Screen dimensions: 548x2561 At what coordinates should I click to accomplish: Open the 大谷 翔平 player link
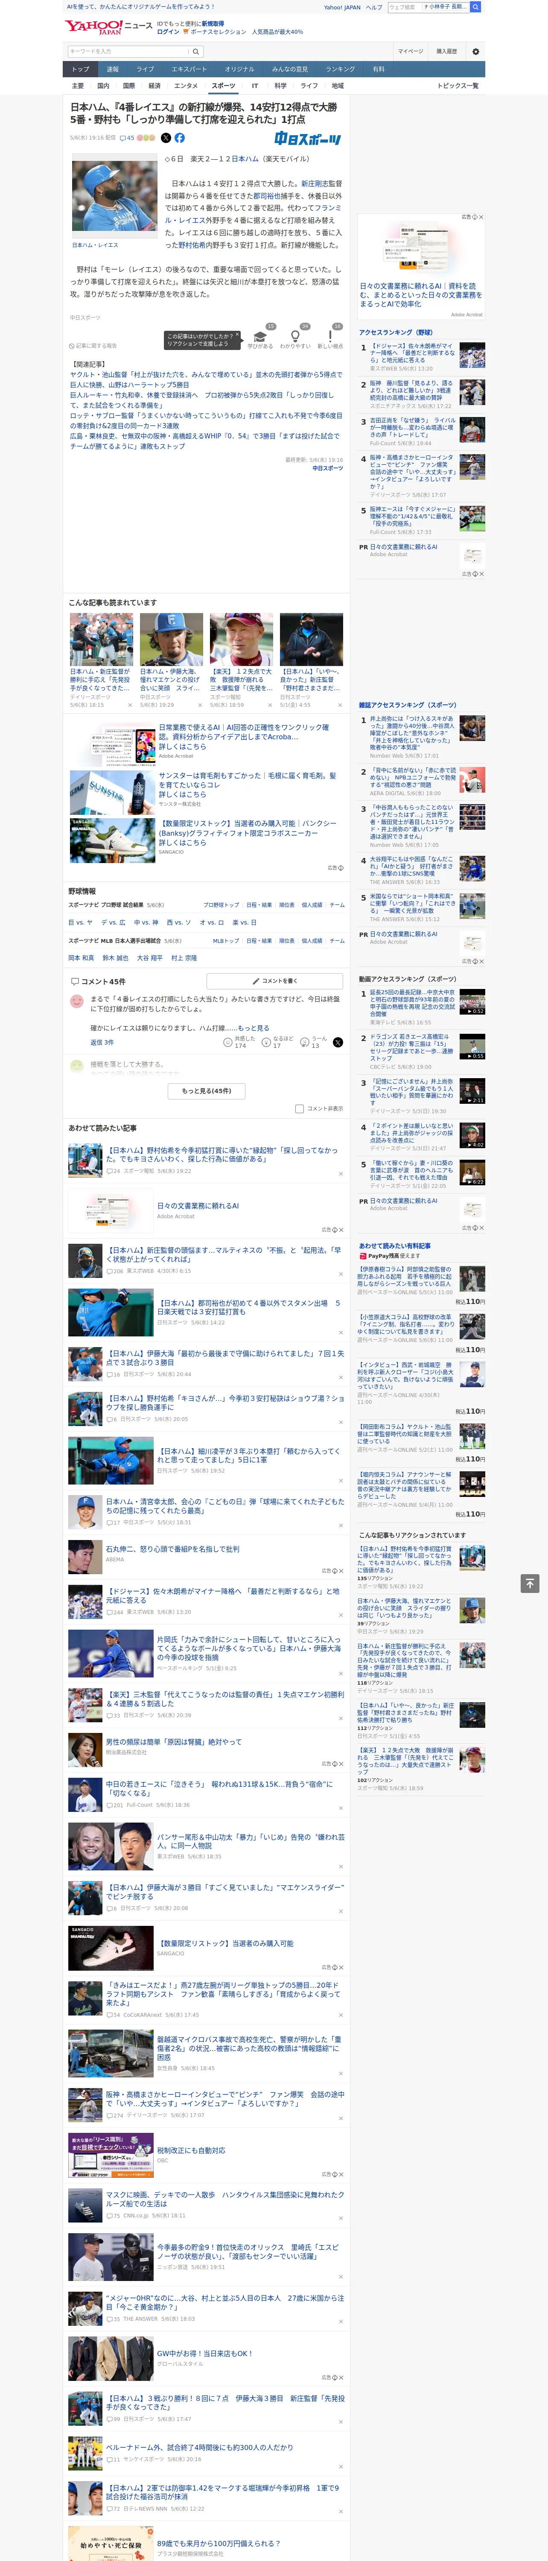[149, 958]
